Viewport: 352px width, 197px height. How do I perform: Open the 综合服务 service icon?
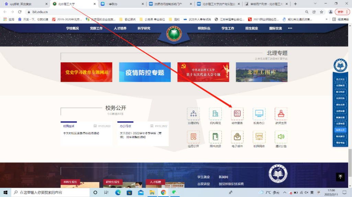[237, 114]
